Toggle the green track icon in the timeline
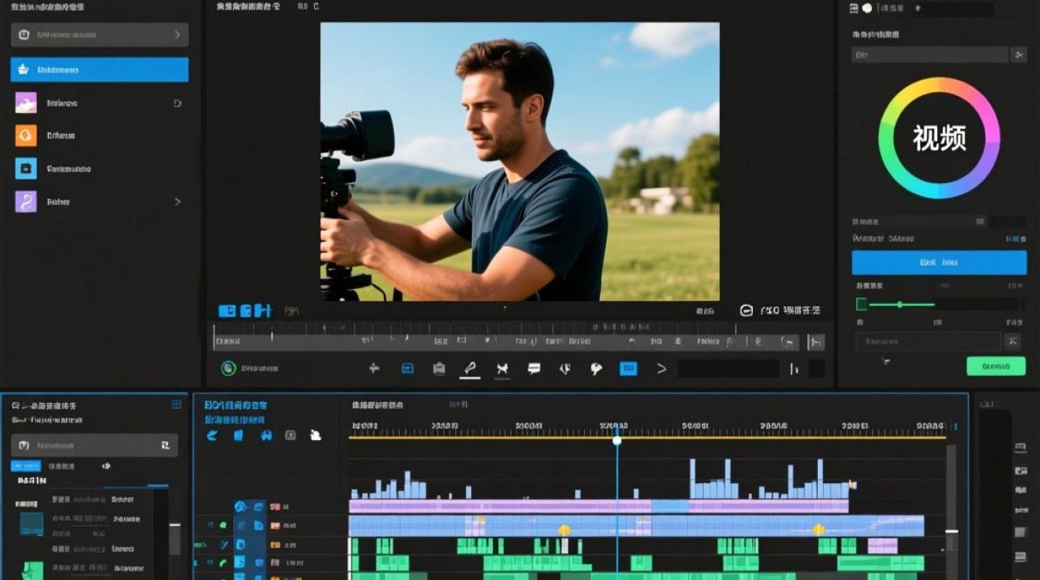This screenshot has width=1040, height=580. 223,525
